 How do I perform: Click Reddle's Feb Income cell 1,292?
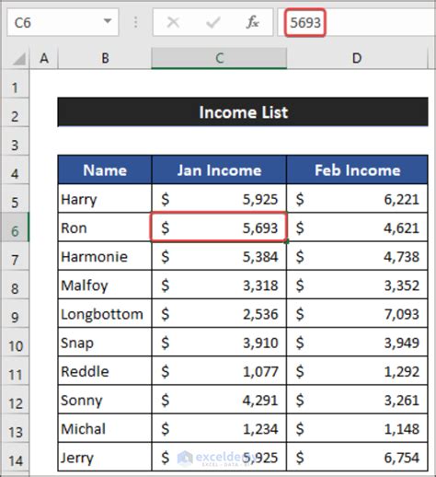357,371
